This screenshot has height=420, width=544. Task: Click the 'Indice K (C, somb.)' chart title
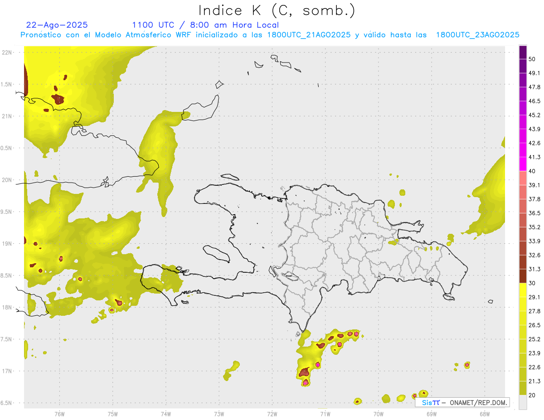[276, 10]
